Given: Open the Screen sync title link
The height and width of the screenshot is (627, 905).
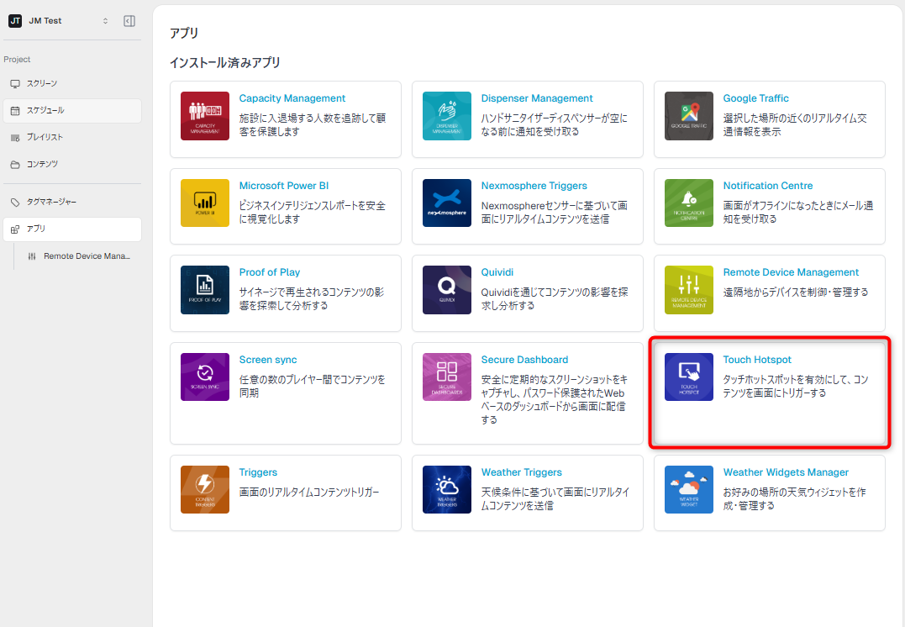Looking at the screenshot, I should click(x=268, y=359).
